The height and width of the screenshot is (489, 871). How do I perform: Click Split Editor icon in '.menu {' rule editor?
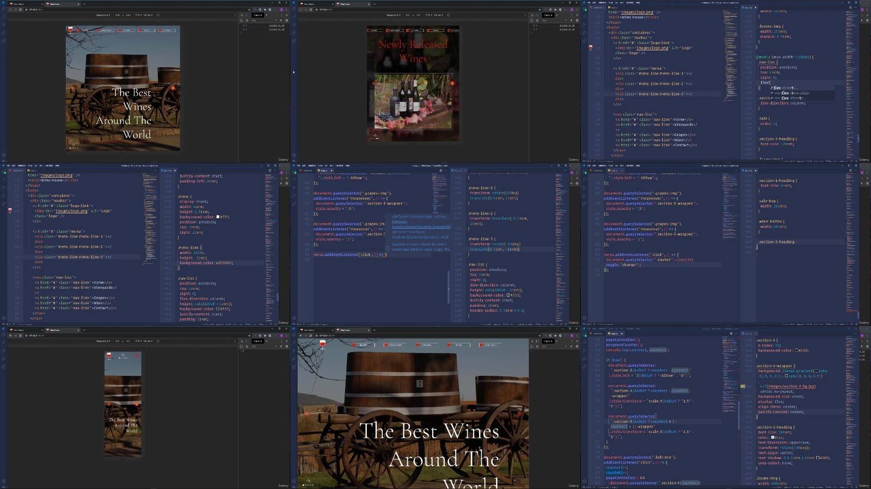click(x=269, y=170)
